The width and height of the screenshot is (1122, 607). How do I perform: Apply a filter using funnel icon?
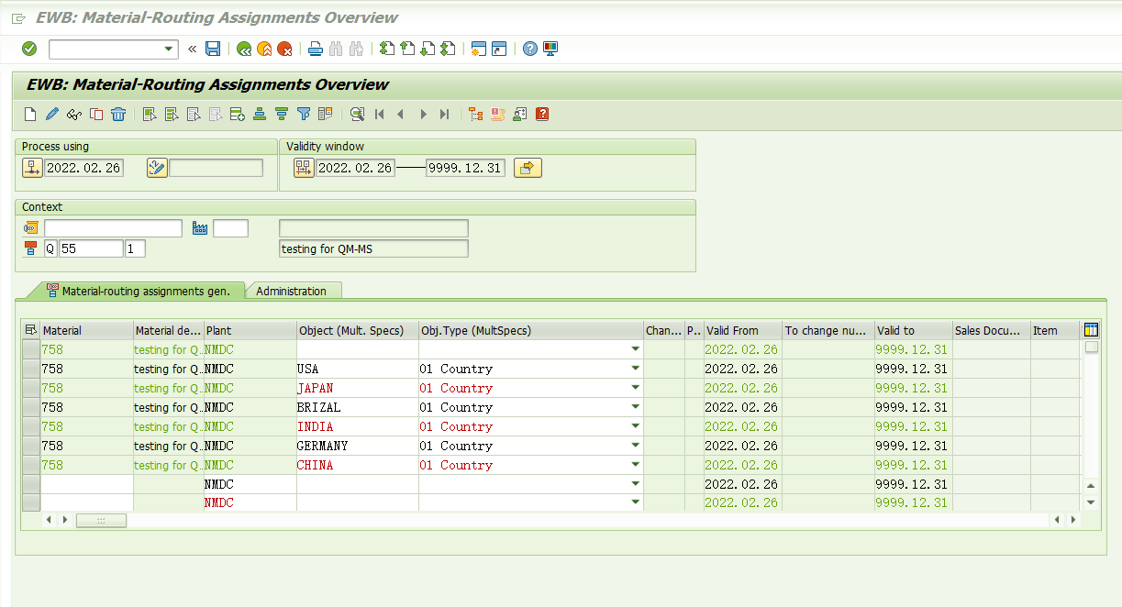(305, 114)
